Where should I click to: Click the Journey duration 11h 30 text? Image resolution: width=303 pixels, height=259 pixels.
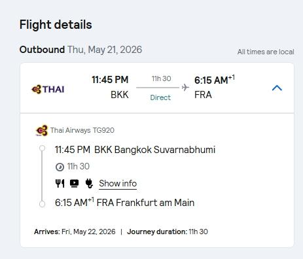tap(168, 232)
